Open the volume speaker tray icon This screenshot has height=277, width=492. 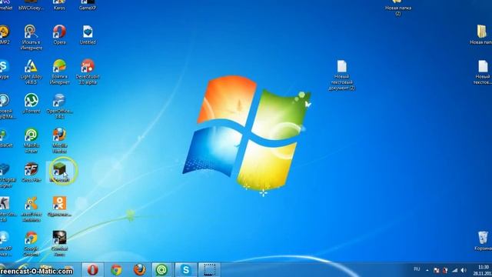[464, 270]
